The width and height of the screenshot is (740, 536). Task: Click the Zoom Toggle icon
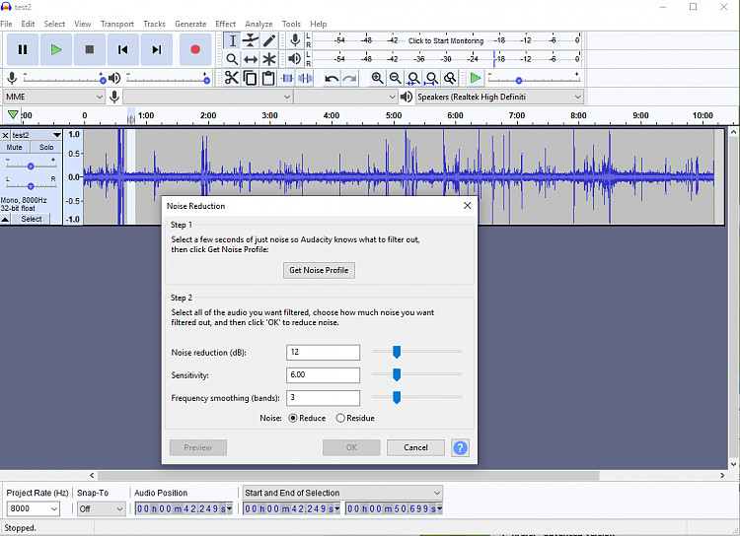[x=450, y=78]
